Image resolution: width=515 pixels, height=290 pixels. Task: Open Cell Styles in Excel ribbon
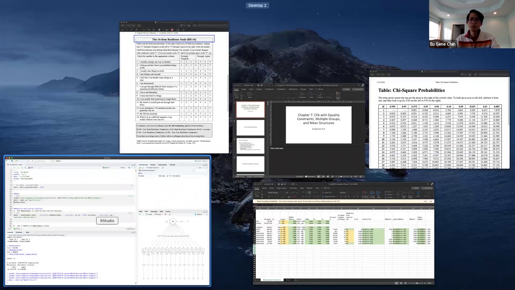[x=378, y=195]
